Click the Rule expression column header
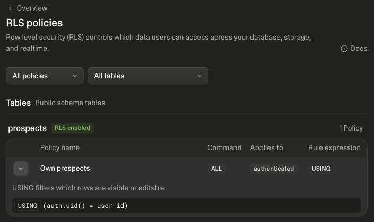The width and height of the screenshot is (374, 222). 334,147
